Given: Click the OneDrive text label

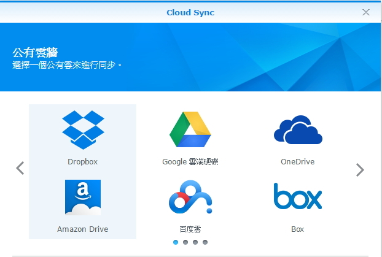Looking at the screenshot, I should point(297,162).
